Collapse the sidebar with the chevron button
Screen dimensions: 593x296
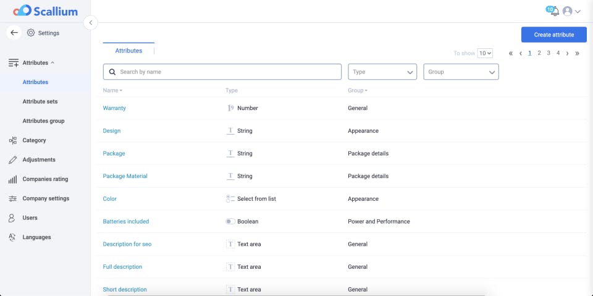coord(90,23)
